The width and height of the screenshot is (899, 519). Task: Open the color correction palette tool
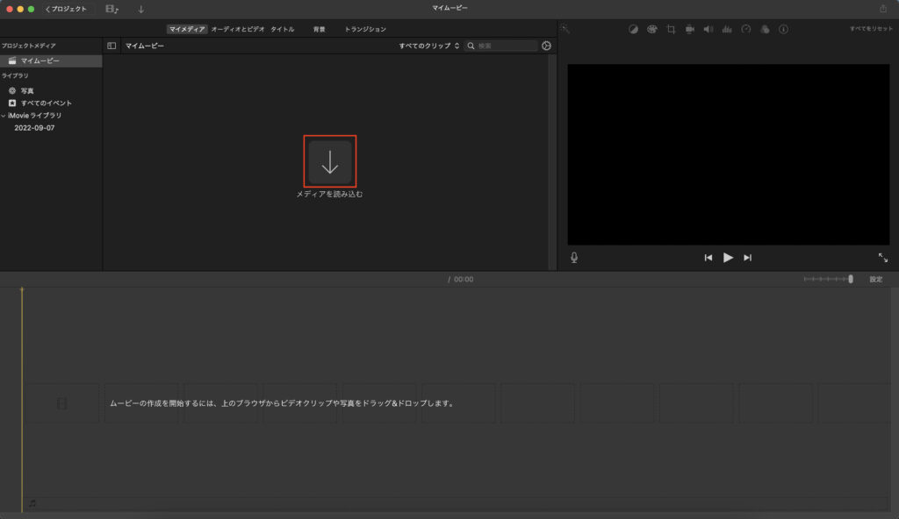(652, 29)
